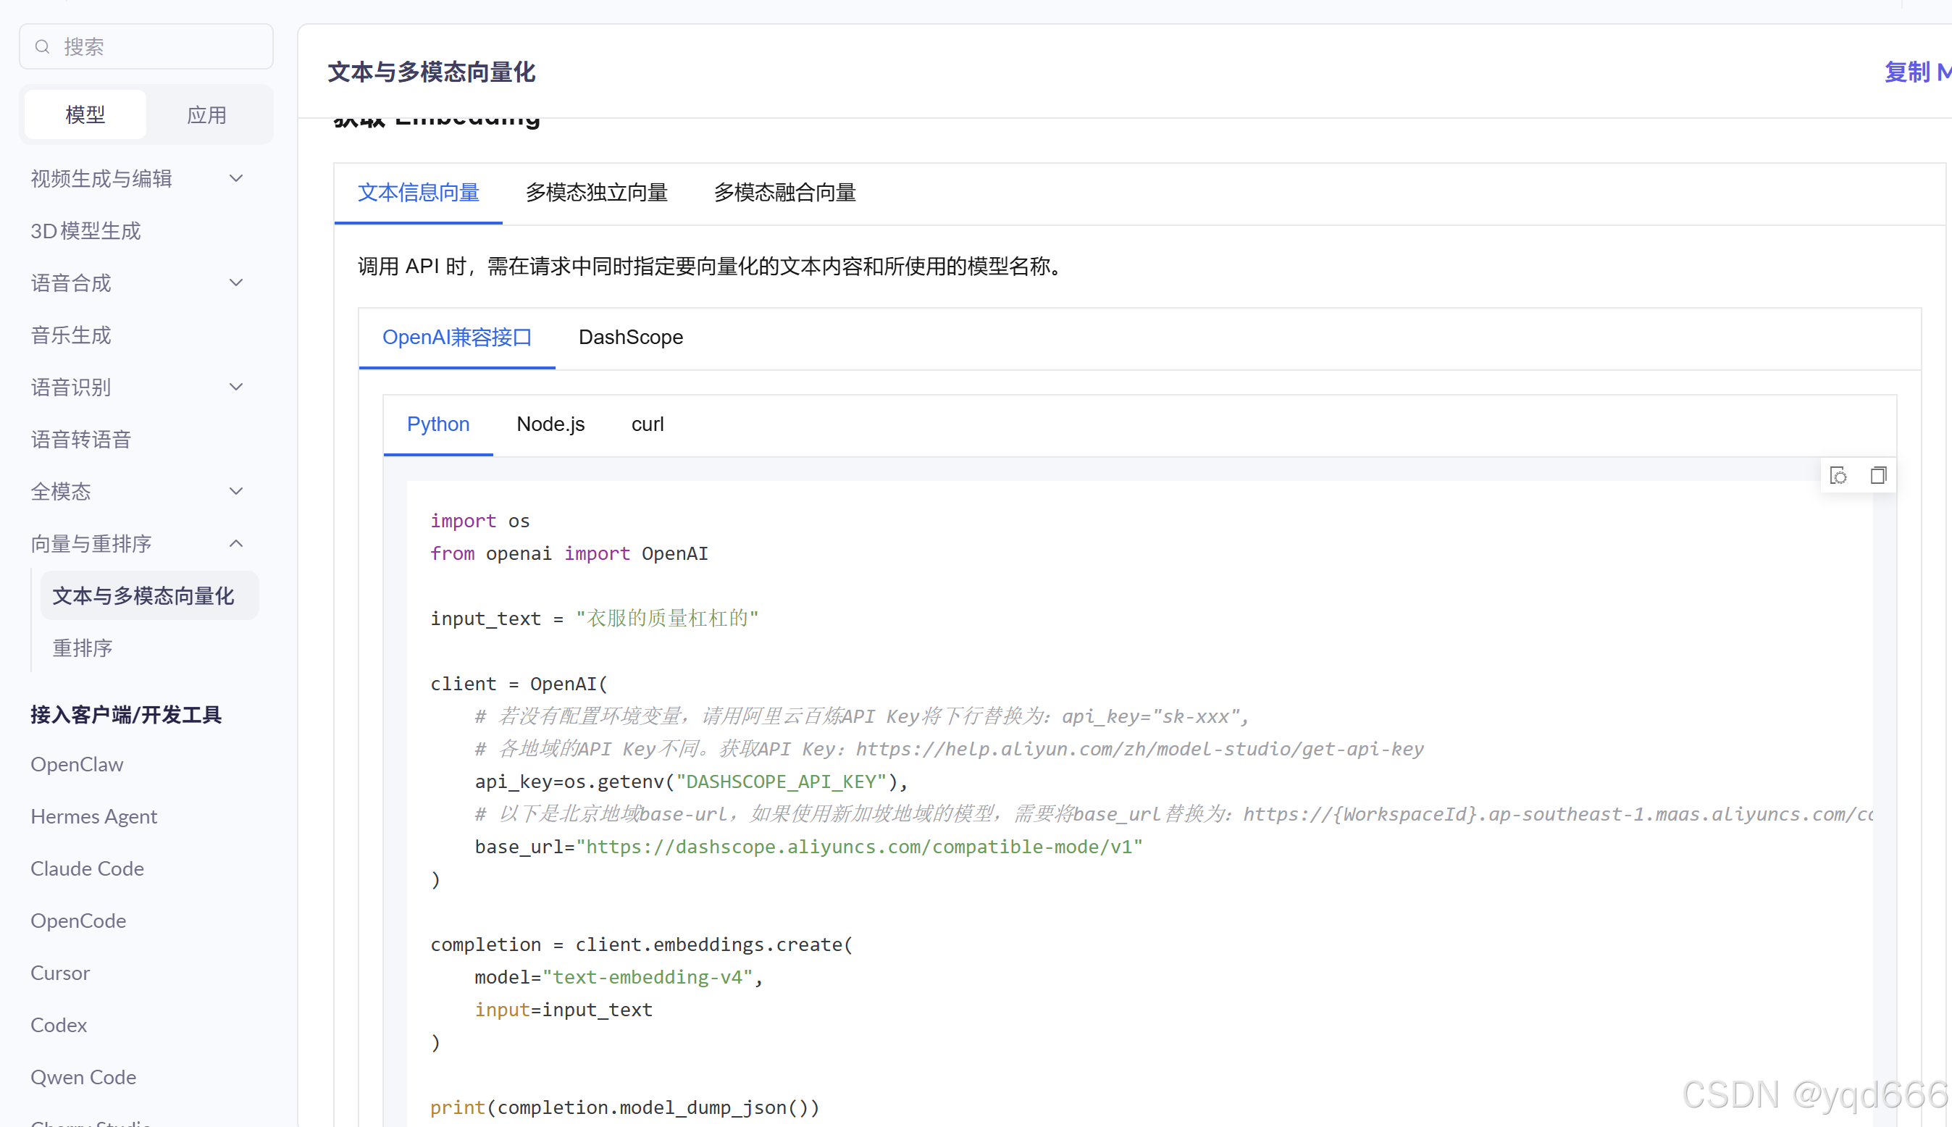Expand the 语音合成 section chevron

click(237, 283)
